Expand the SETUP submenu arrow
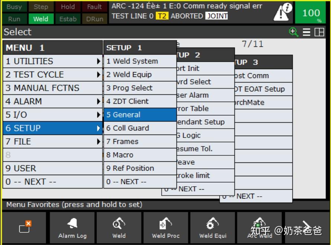The image size is (331, 245). tap(98, 128)
